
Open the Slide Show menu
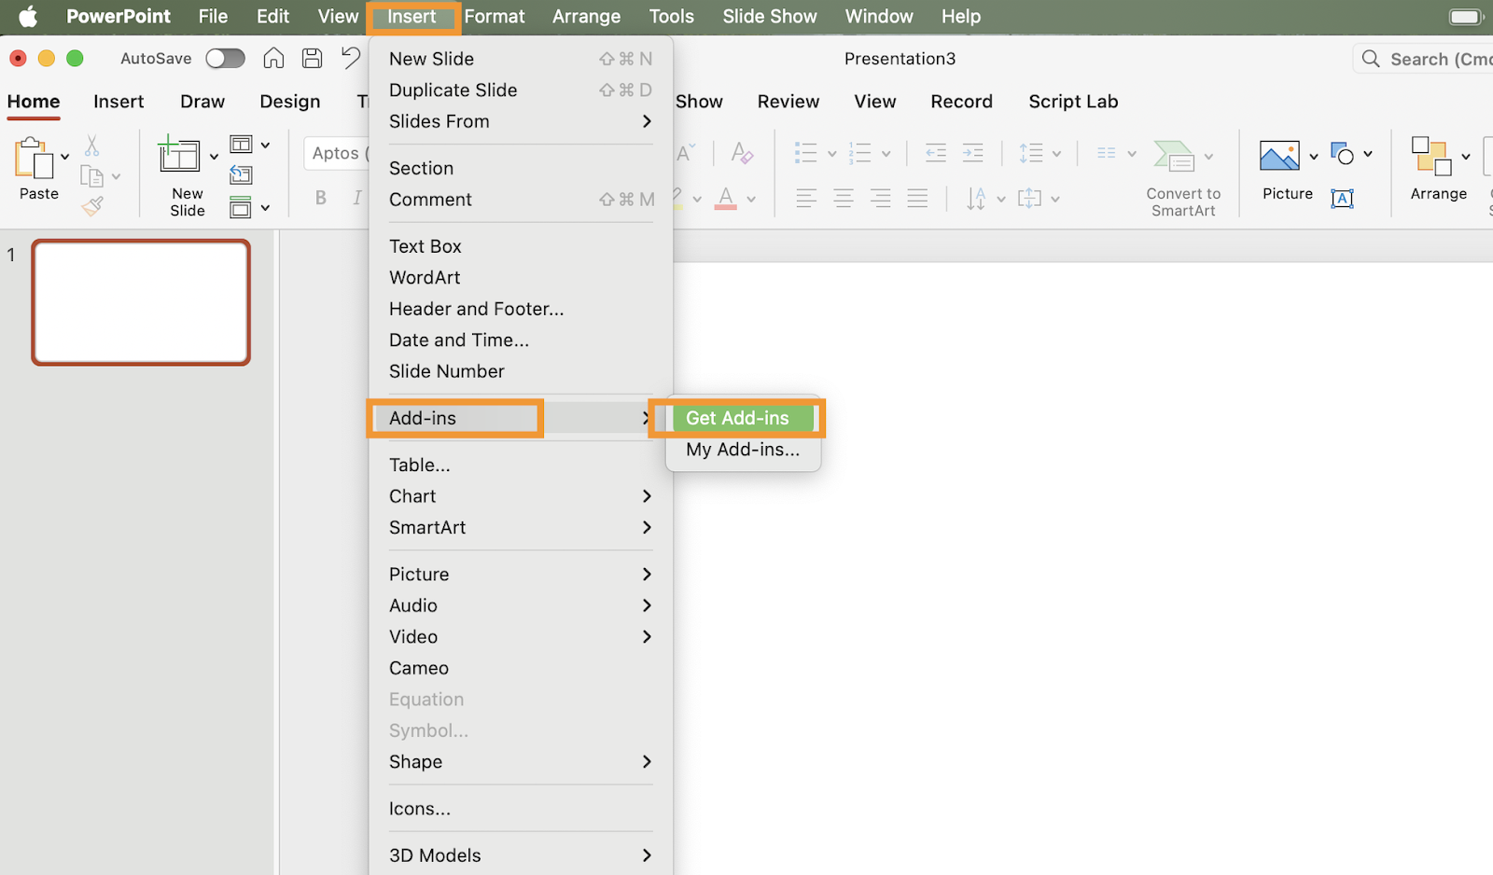click(770, 17)
